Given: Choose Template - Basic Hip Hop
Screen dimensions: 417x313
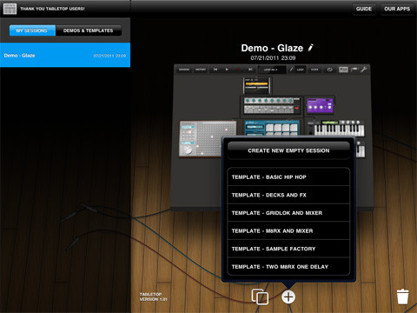Looking at the screenshot, I should tap(288, 177).
